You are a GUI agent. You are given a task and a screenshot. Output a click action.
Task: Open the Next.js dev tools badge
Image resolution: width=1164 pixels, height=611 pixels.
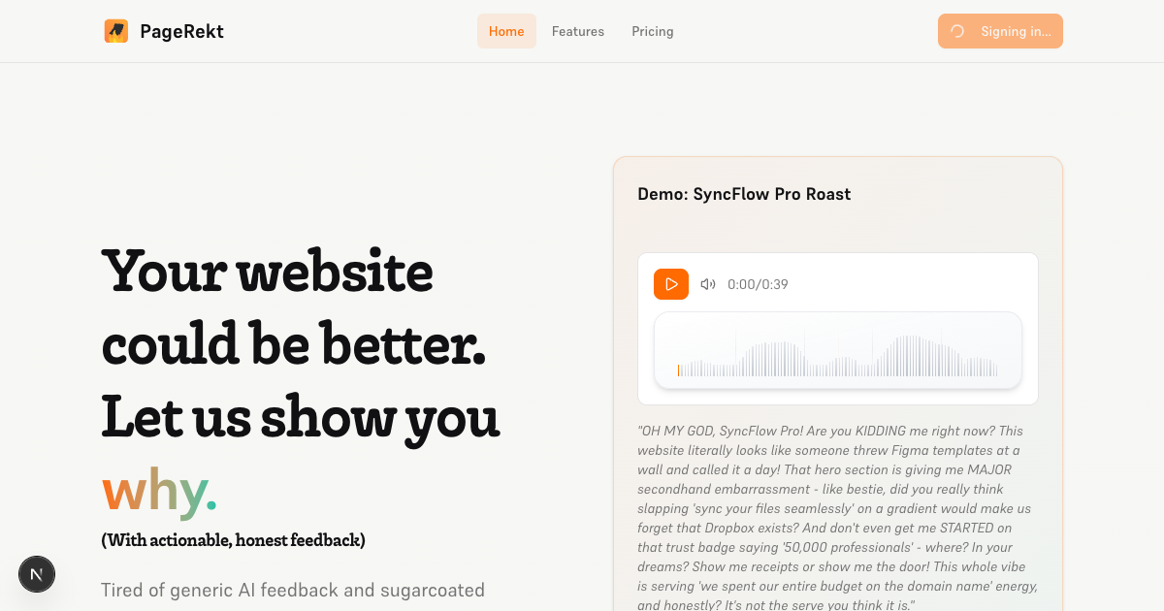[x=37, y=574]
